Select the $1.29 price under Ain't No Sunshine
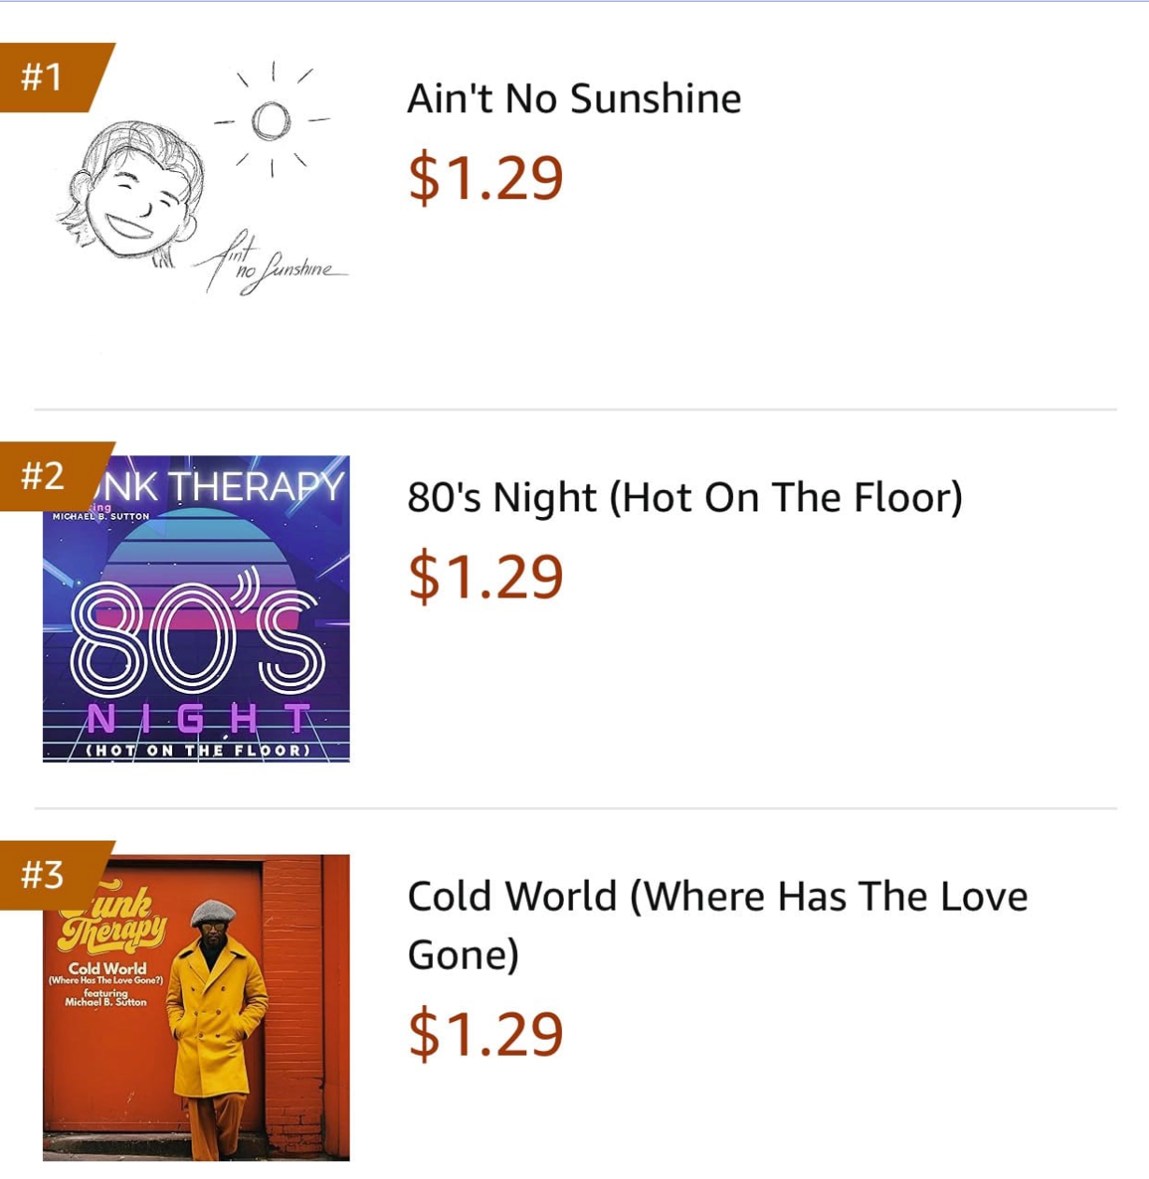The height and width of the screenshot is (1179, 1149). pos(485,177)
